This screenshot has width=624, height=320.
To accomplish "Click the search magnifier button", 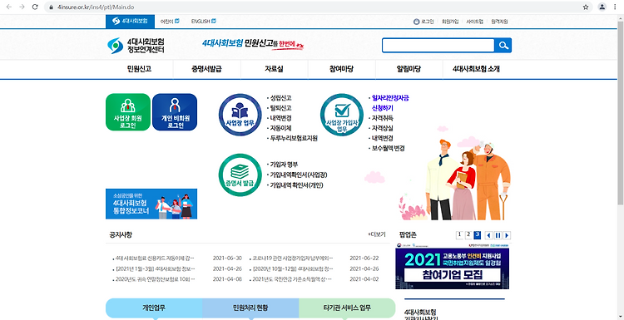I will tap(503, 46).
